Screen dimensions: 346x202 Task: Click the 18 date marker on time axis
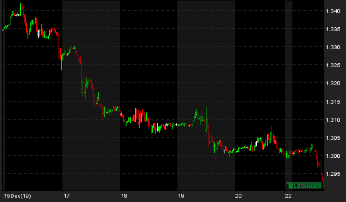124,196
